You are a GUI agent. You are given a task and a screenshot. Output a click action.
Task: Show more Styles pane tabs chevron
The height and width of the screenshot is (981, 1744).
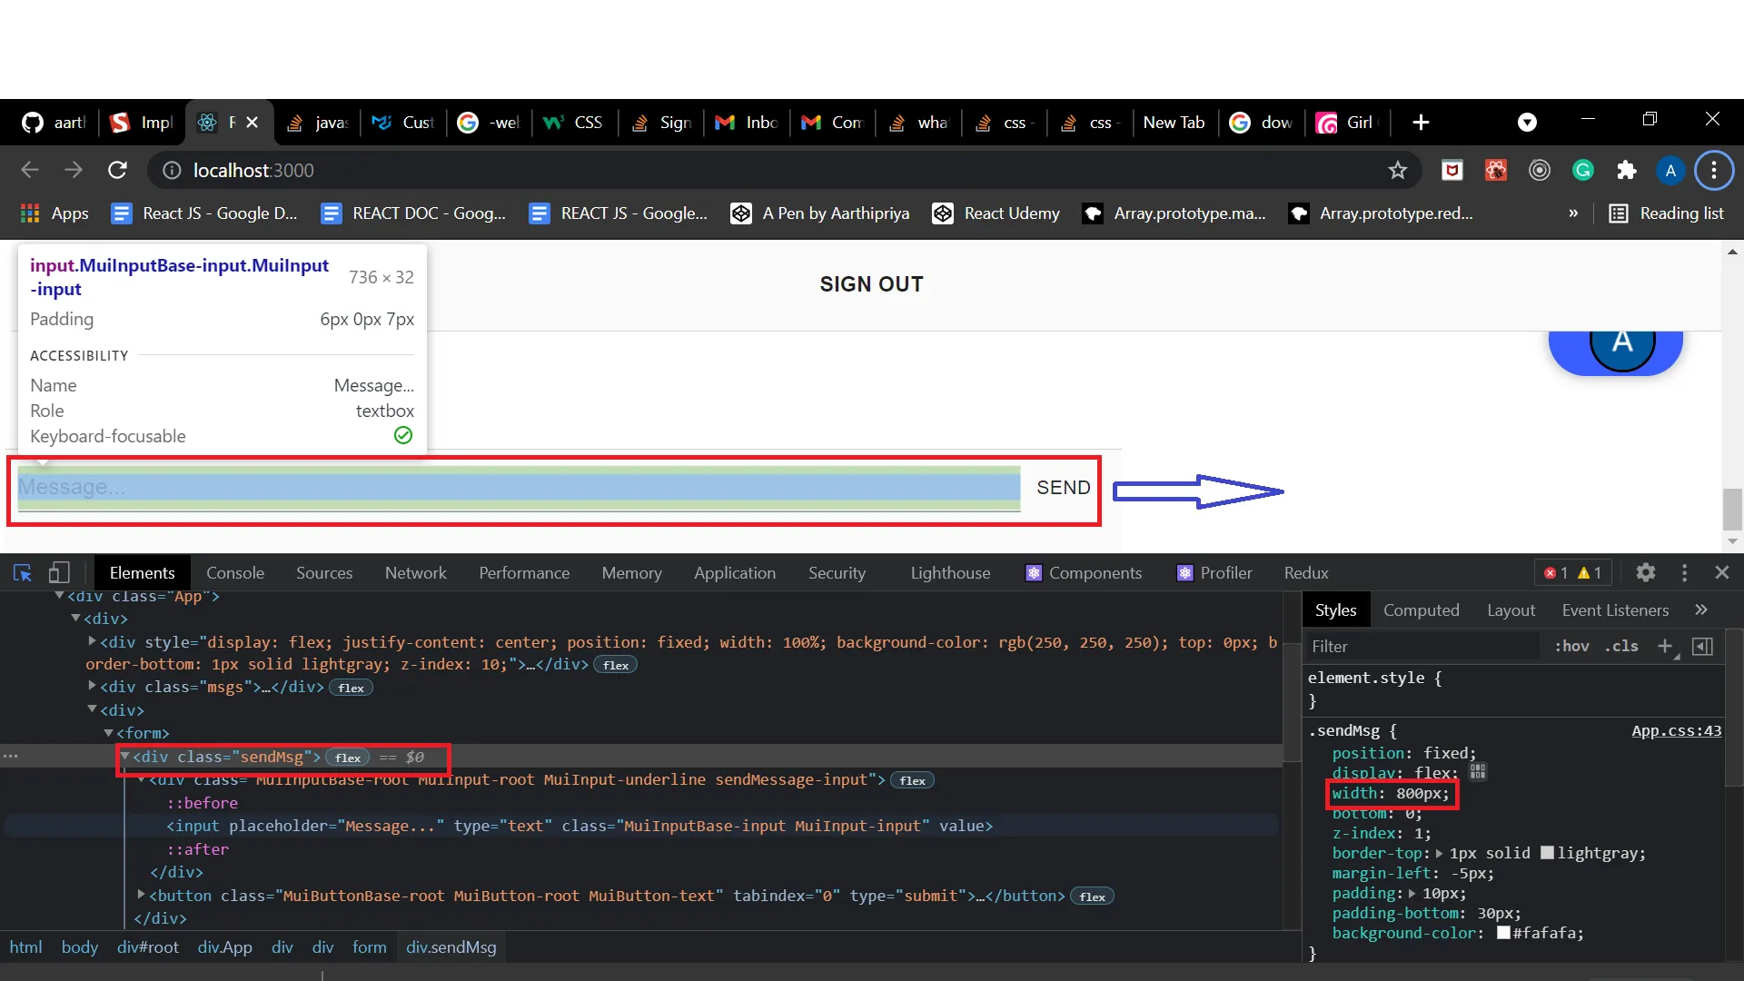coord(1701,610)
